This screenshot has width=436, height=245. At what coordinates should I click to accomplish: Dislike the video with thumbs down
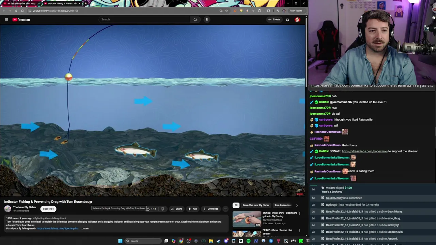(x=162, y=209)
